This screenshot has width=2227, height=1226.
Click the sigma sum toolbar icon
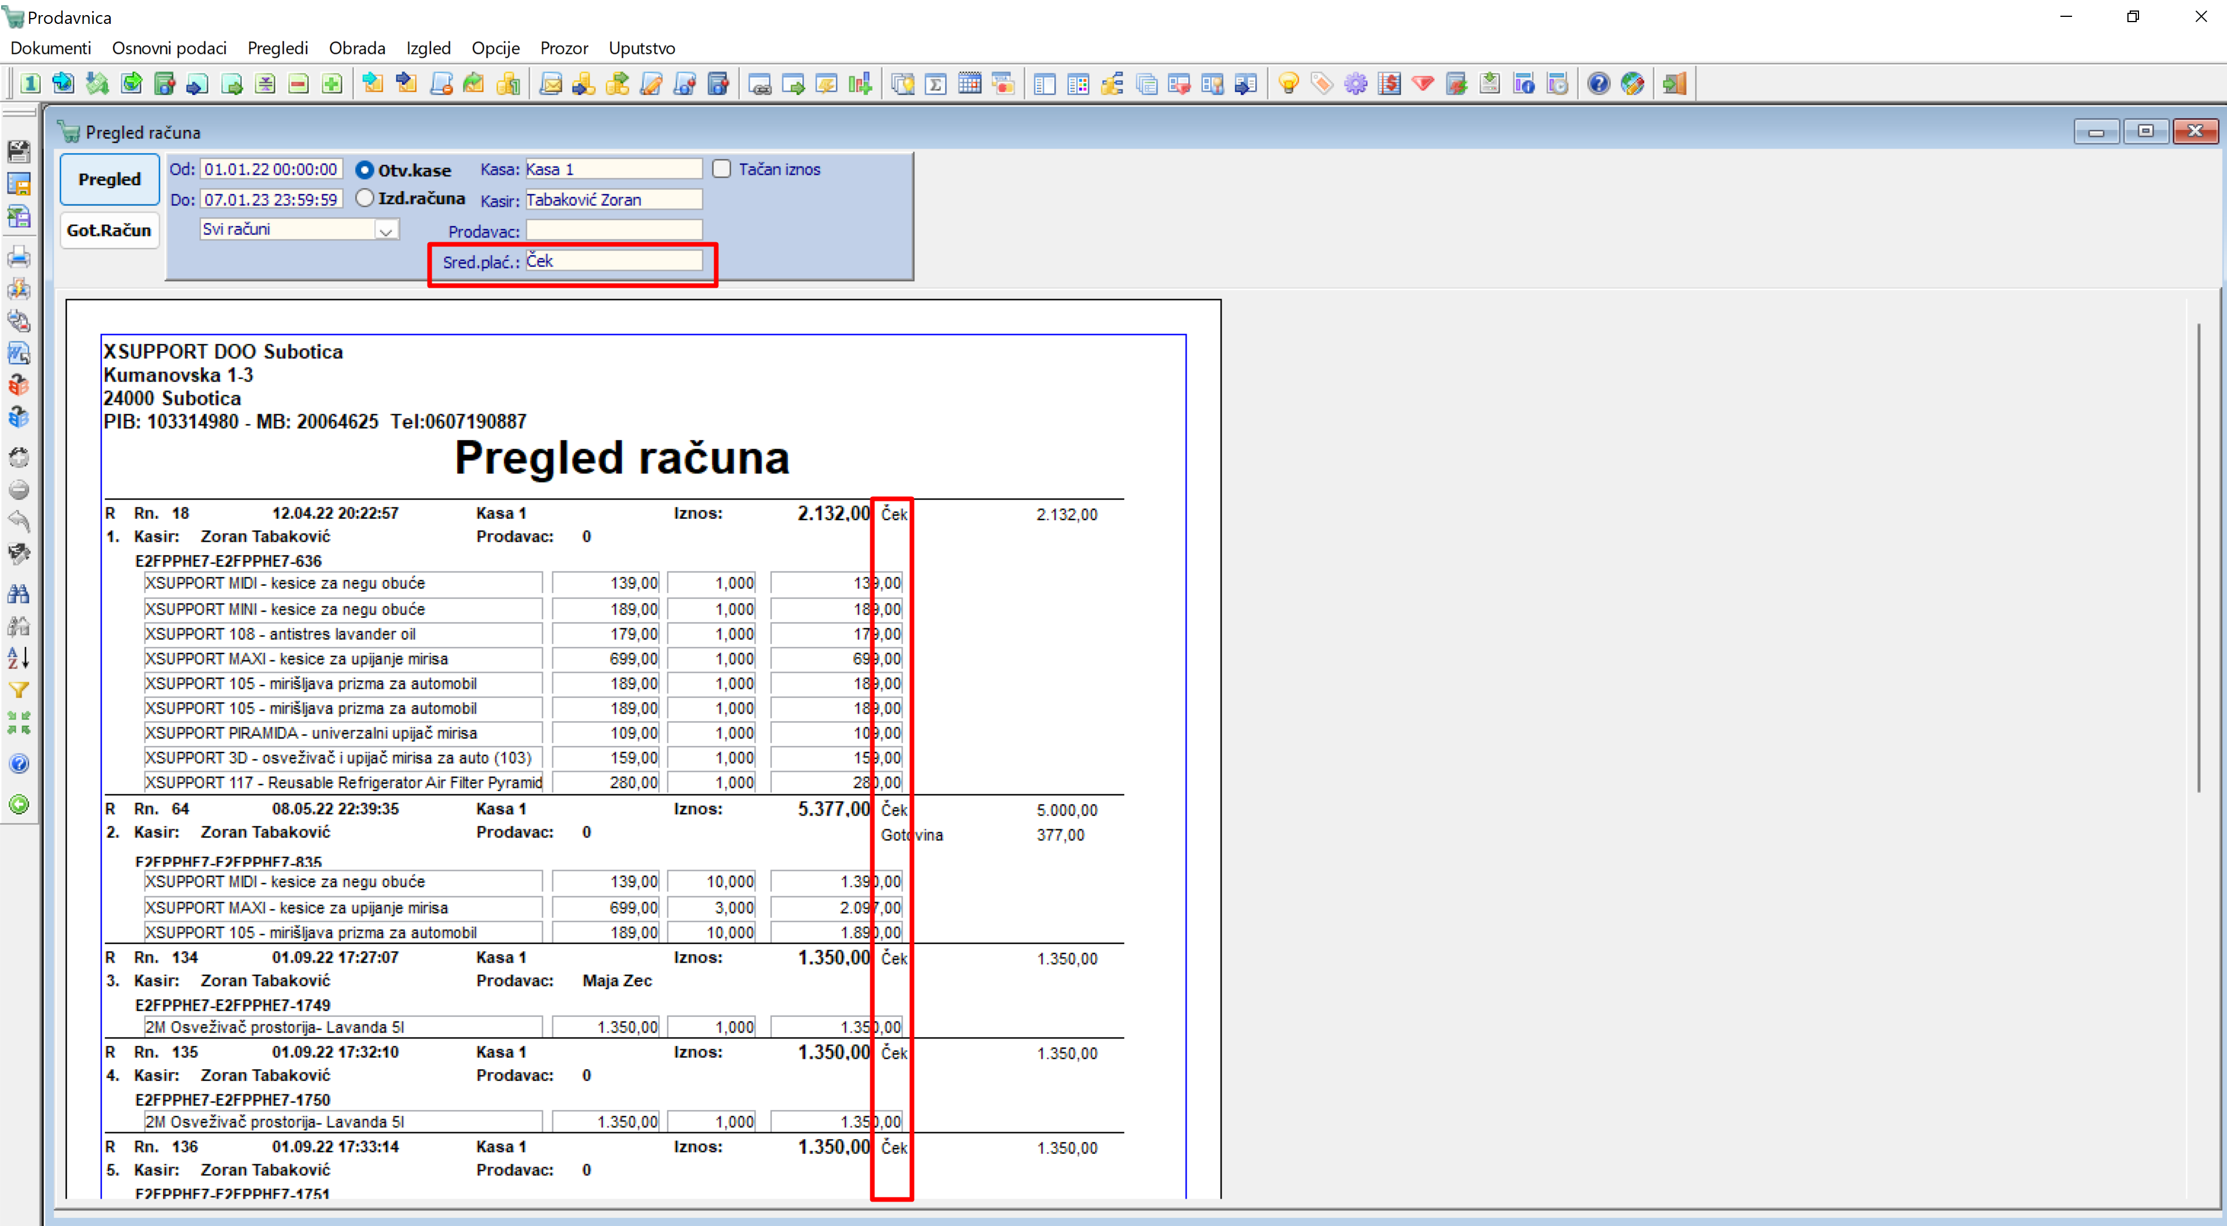936,84
